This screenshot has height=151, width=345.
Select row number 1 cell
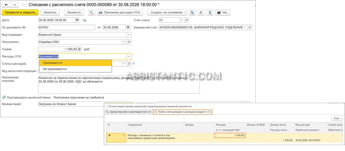[x=116, y=138]
